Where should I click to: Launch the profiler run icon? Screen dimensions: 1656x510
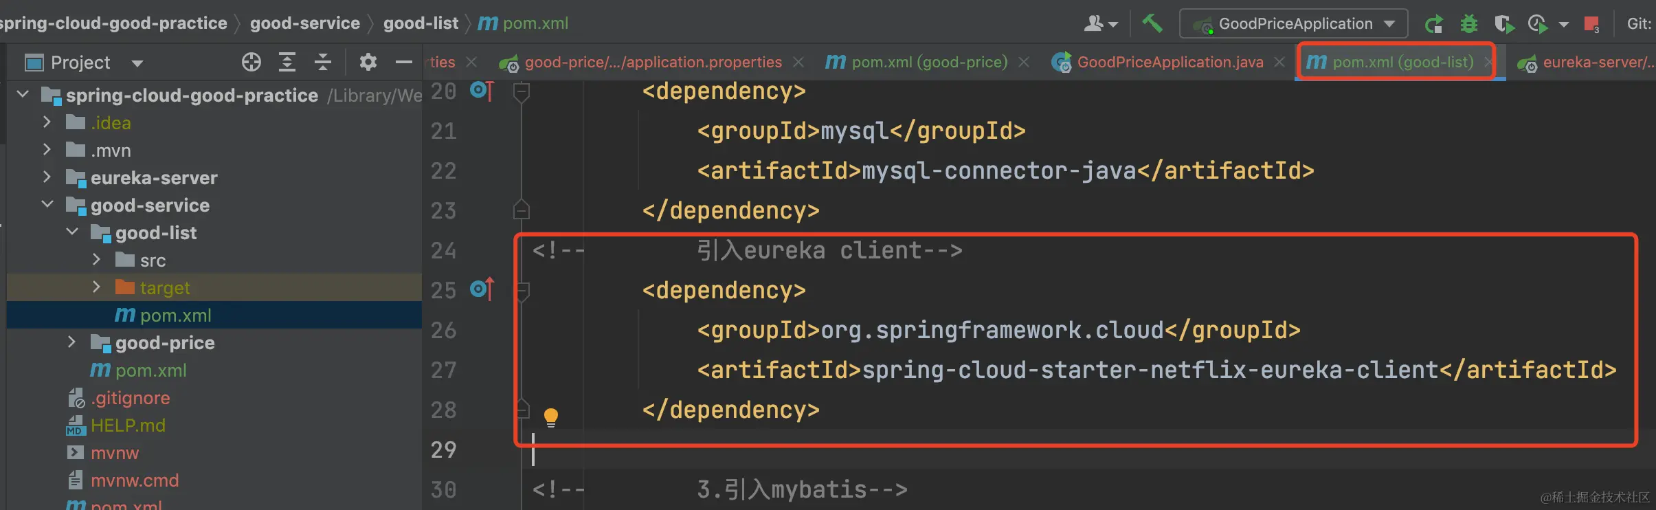(1538, 24)
